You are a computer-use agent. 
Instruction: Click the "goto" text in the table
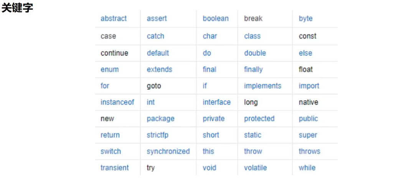pyautogui.click(x=154, y=86)
